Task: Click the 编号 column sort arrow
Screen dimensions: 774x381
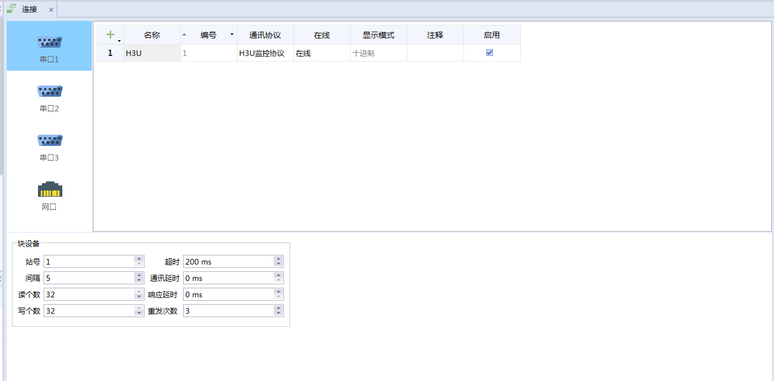Action: (x=184, y=35)
